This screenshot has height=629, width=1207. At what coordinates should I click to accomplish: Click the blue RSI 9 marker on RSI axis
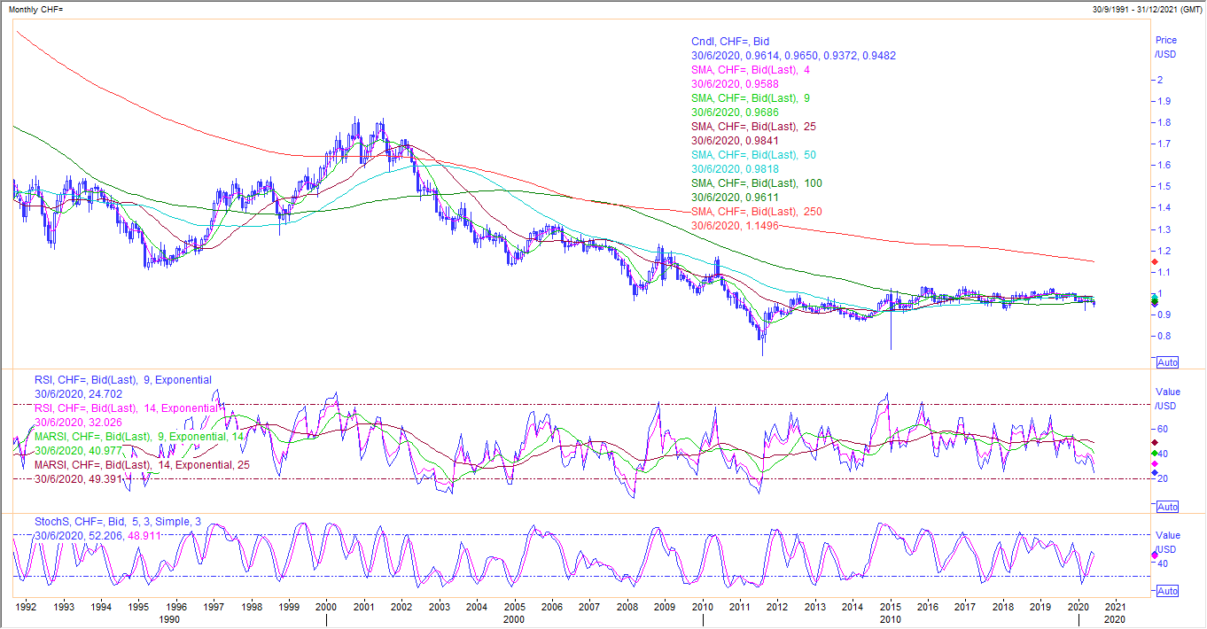click(1153, 472)
